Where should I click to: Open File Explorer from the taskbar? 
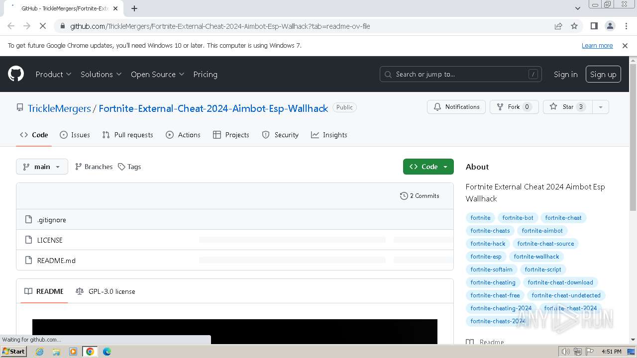pyautogui.click(x=56, y=352)
